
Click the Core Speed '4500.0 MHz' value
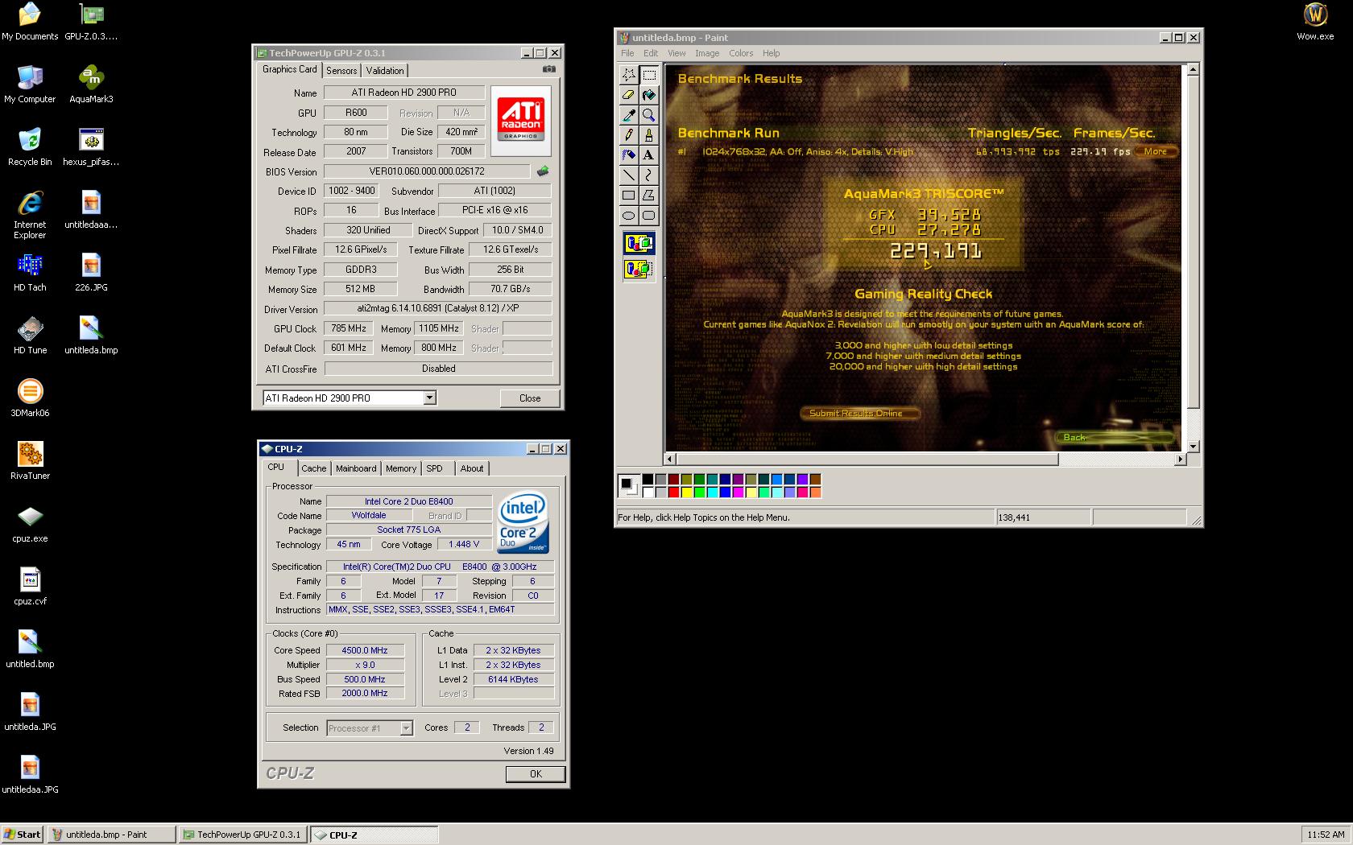[365, 650]
